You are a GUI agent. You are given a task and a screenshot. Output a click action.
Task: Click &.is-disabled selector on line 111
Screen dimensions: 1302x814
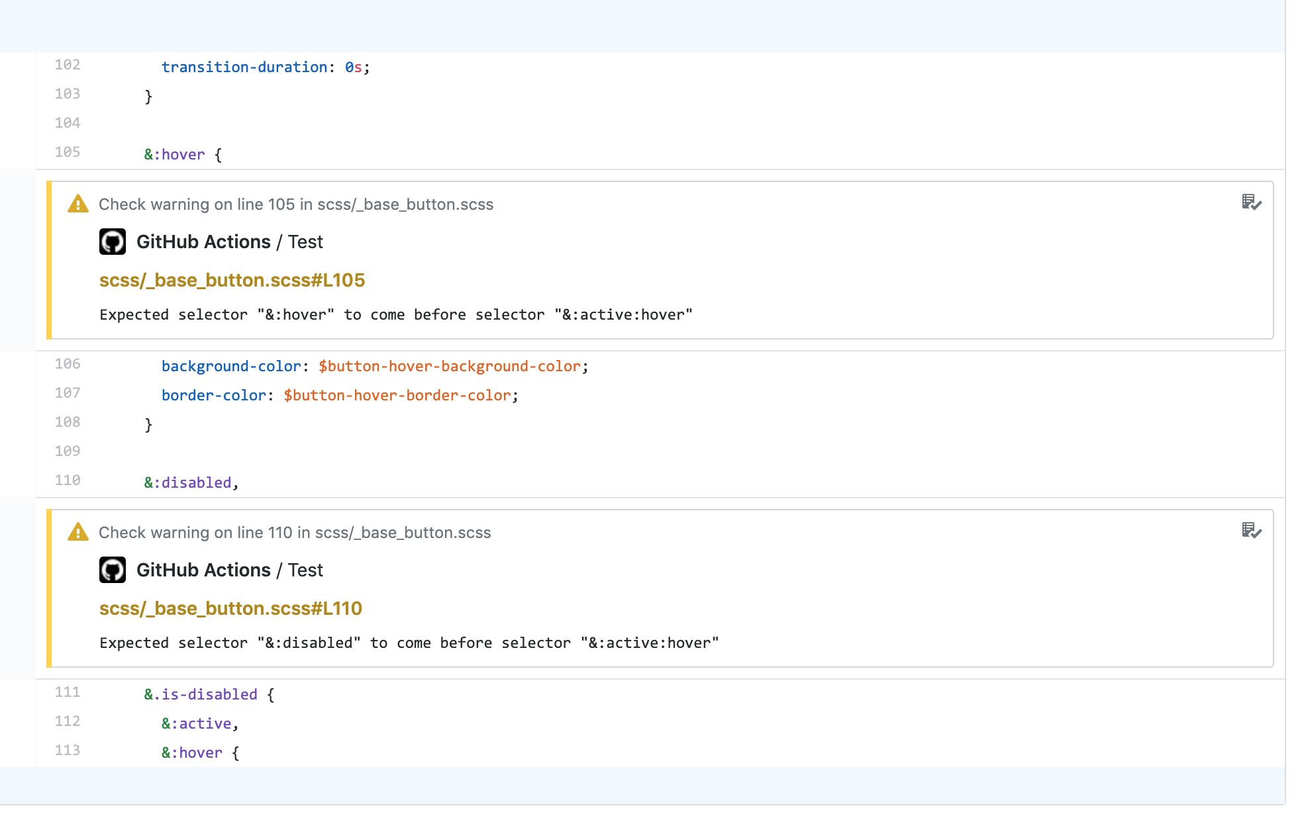201,694
